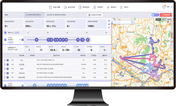Collapse the vehicle 103106 details chevron

[20, 40]
